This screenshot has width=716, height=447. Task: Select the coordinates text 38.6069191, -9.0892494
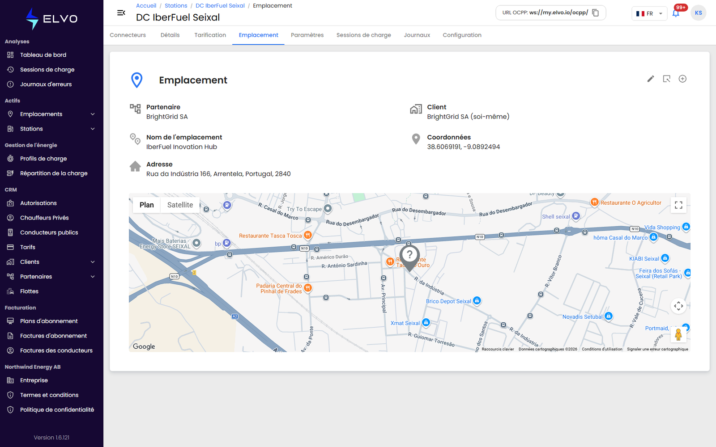(464, 147)
